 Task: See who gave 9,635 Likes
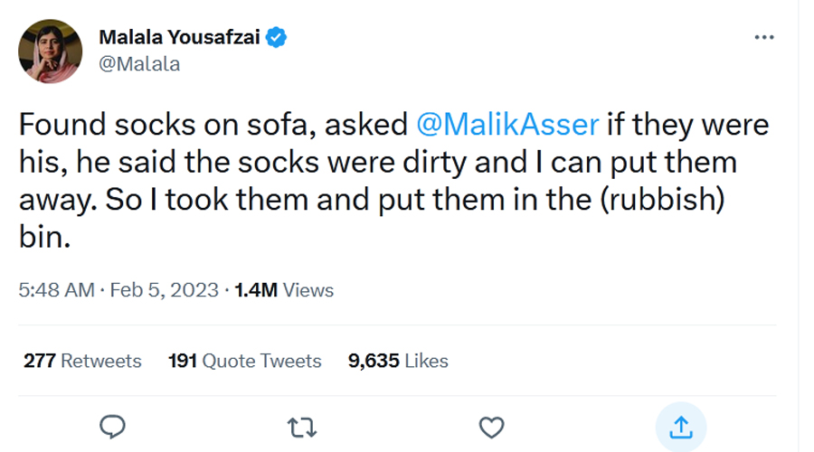pos(398,361)
